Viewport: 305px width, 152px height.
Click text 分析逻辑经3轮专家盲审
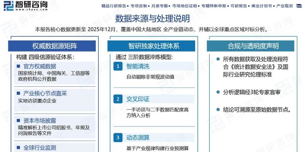pyautogui.click(x=252, y=92)
